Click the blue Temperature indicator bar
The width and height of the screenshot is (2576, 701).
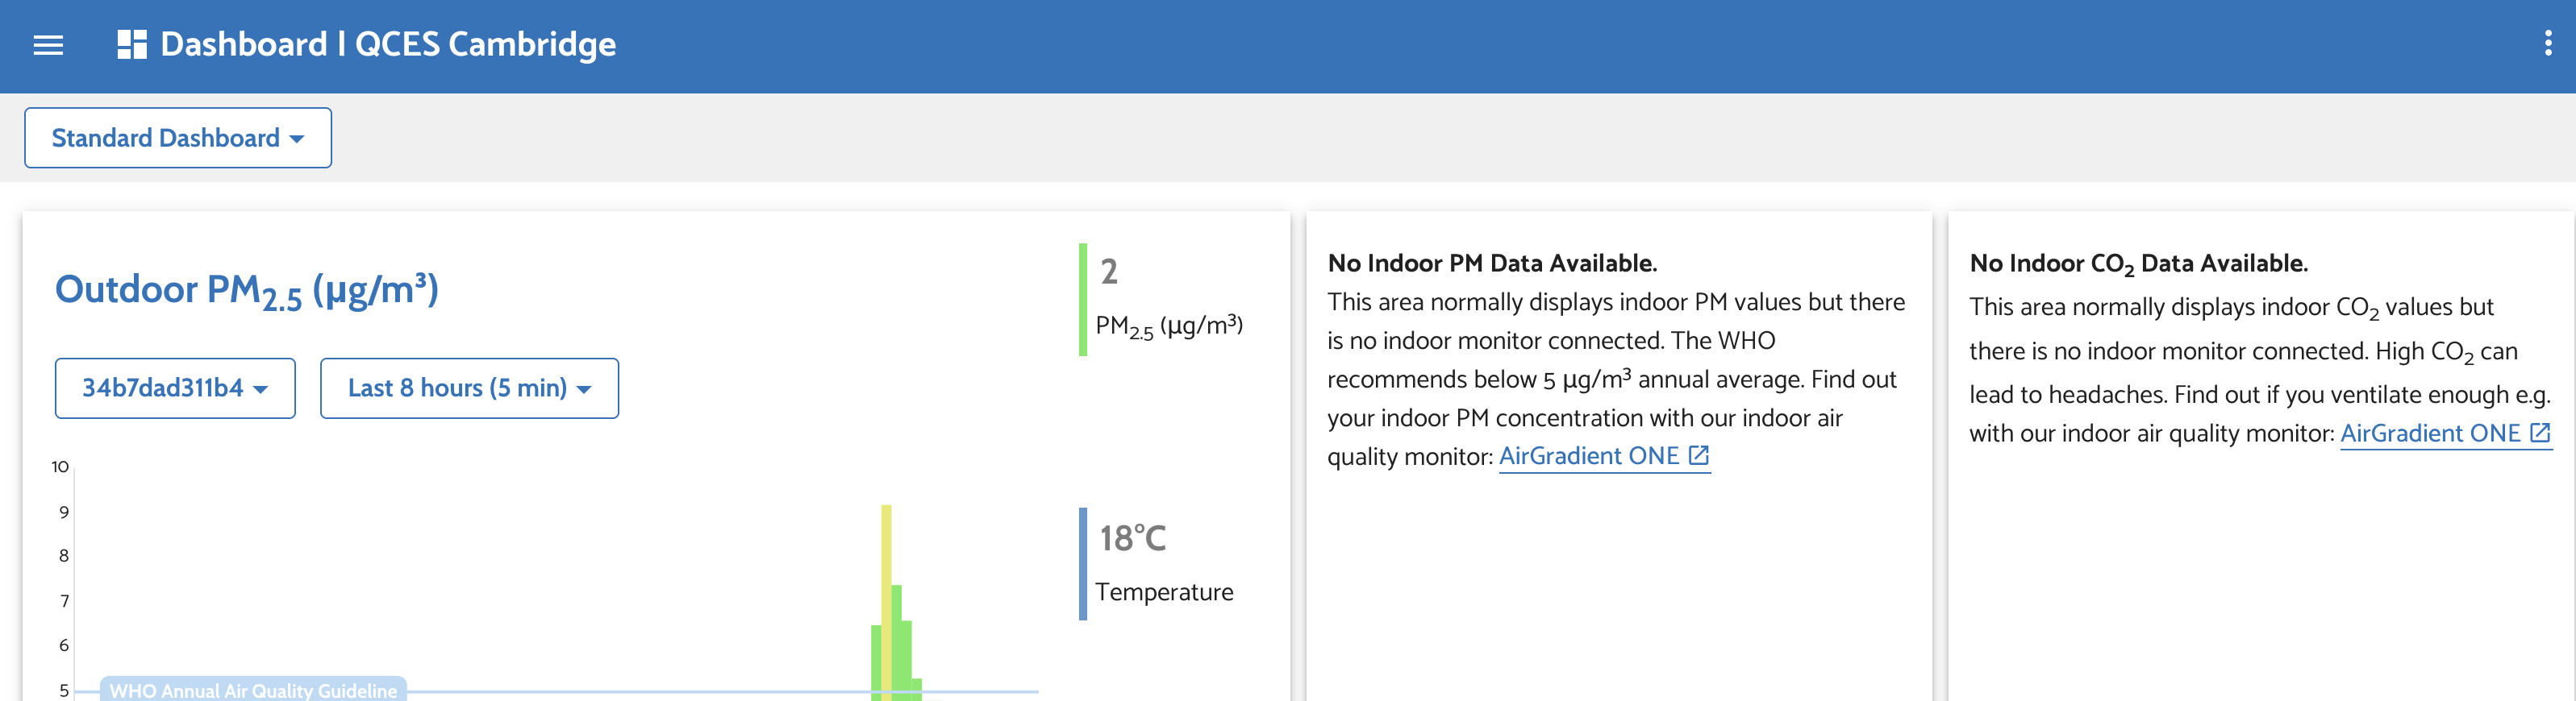(1083, 563)
